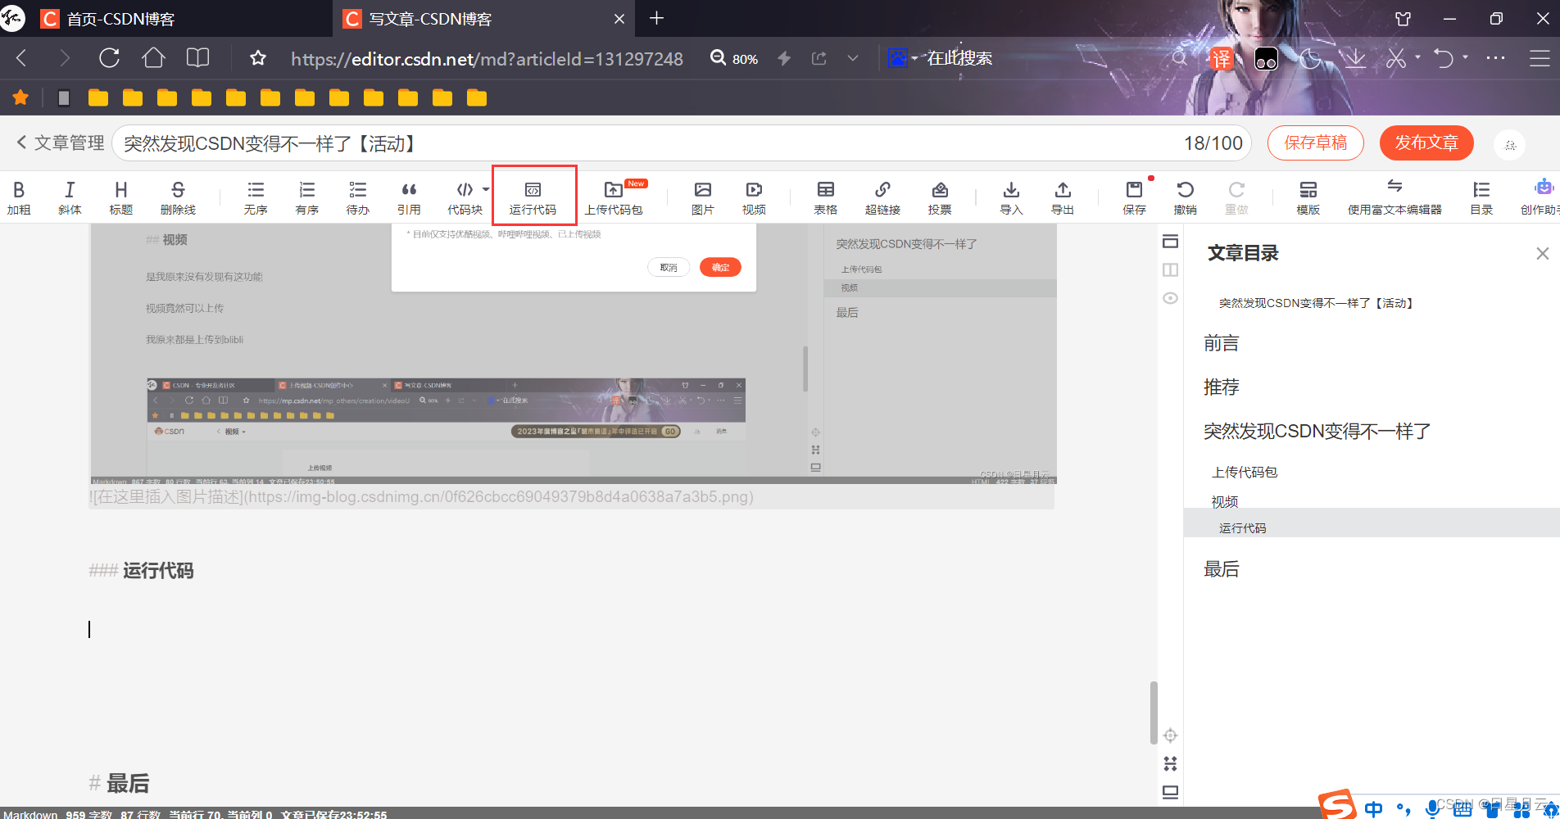Click the editor vertical scrollbar
The width and height of the screenshot is (1560, 819).
pyautogui.click(x=1154, y=713)
